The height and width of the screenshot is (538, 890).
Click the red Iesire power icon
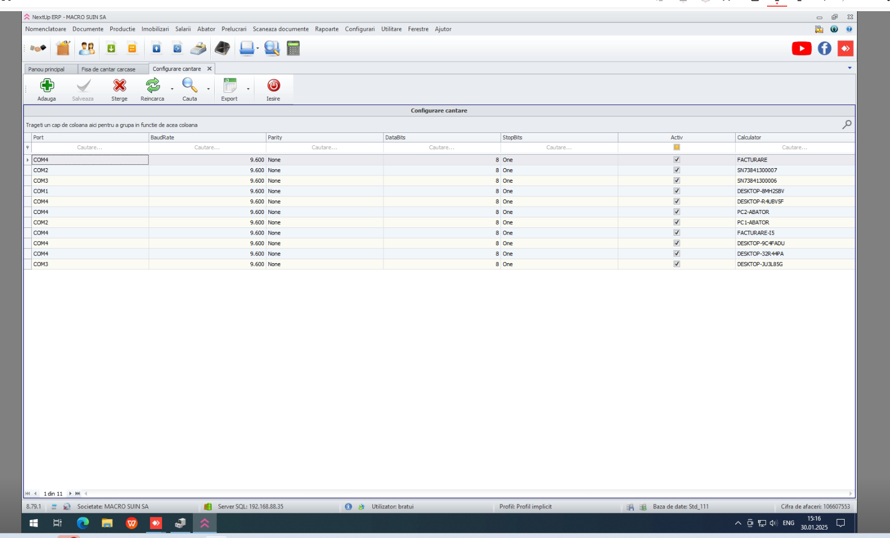(x=273, y=85)
